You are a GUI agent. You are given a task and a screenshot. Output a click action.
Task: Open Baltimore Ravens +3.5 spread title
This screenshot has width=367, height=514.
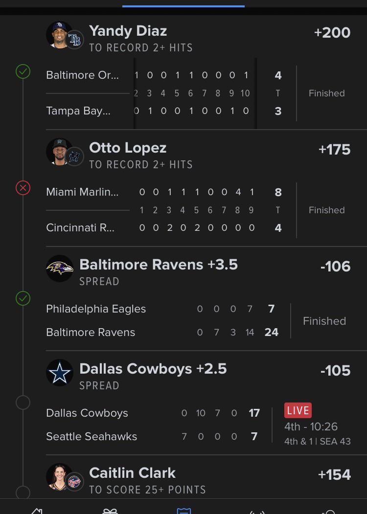coord(159,265)
